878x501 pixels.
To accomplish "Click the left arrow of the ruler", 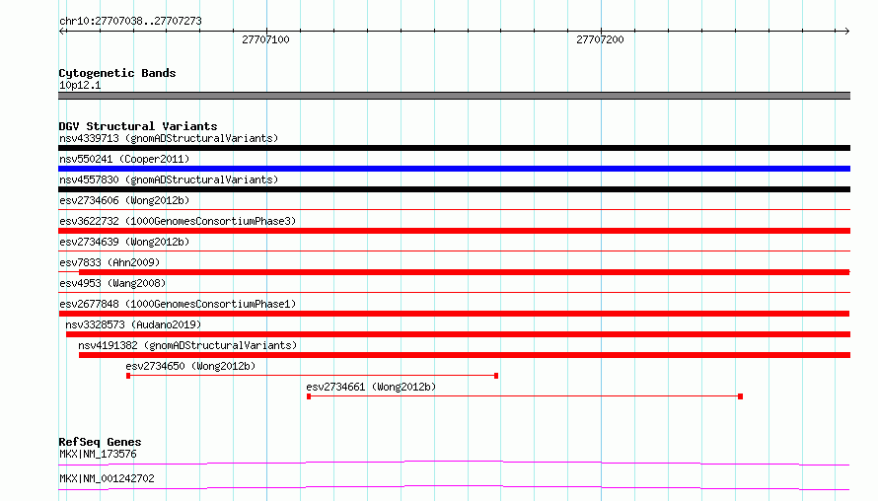I will click(x=62, y=31).
